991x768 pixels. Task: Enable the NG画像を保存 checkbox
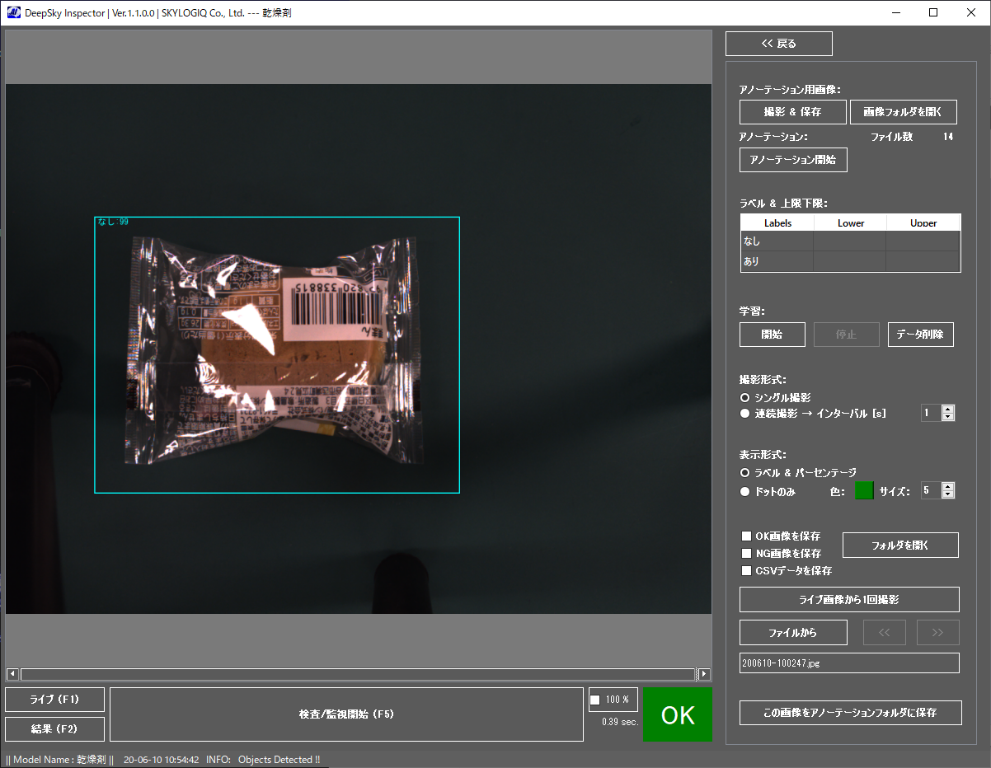tap(747, 554)
